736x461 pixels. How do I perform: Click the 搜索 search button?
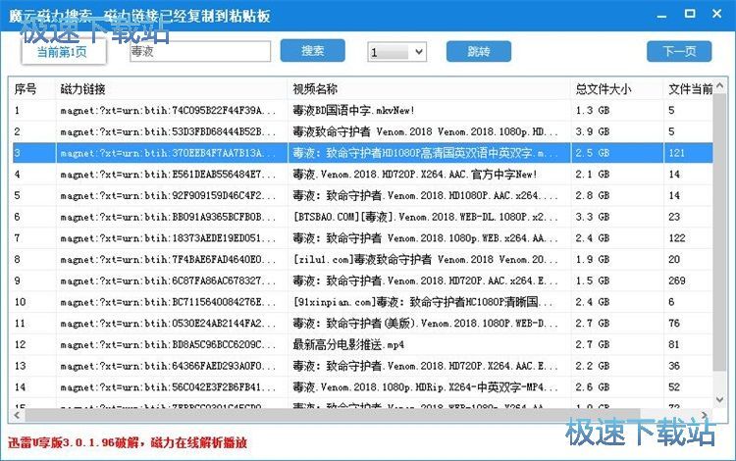pos(313,51)
